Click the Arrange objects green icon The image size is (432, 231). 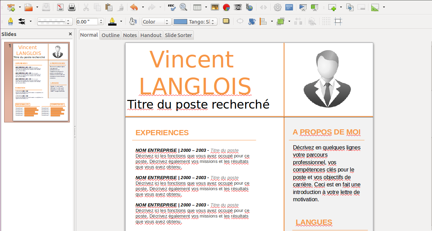[280, 21]
